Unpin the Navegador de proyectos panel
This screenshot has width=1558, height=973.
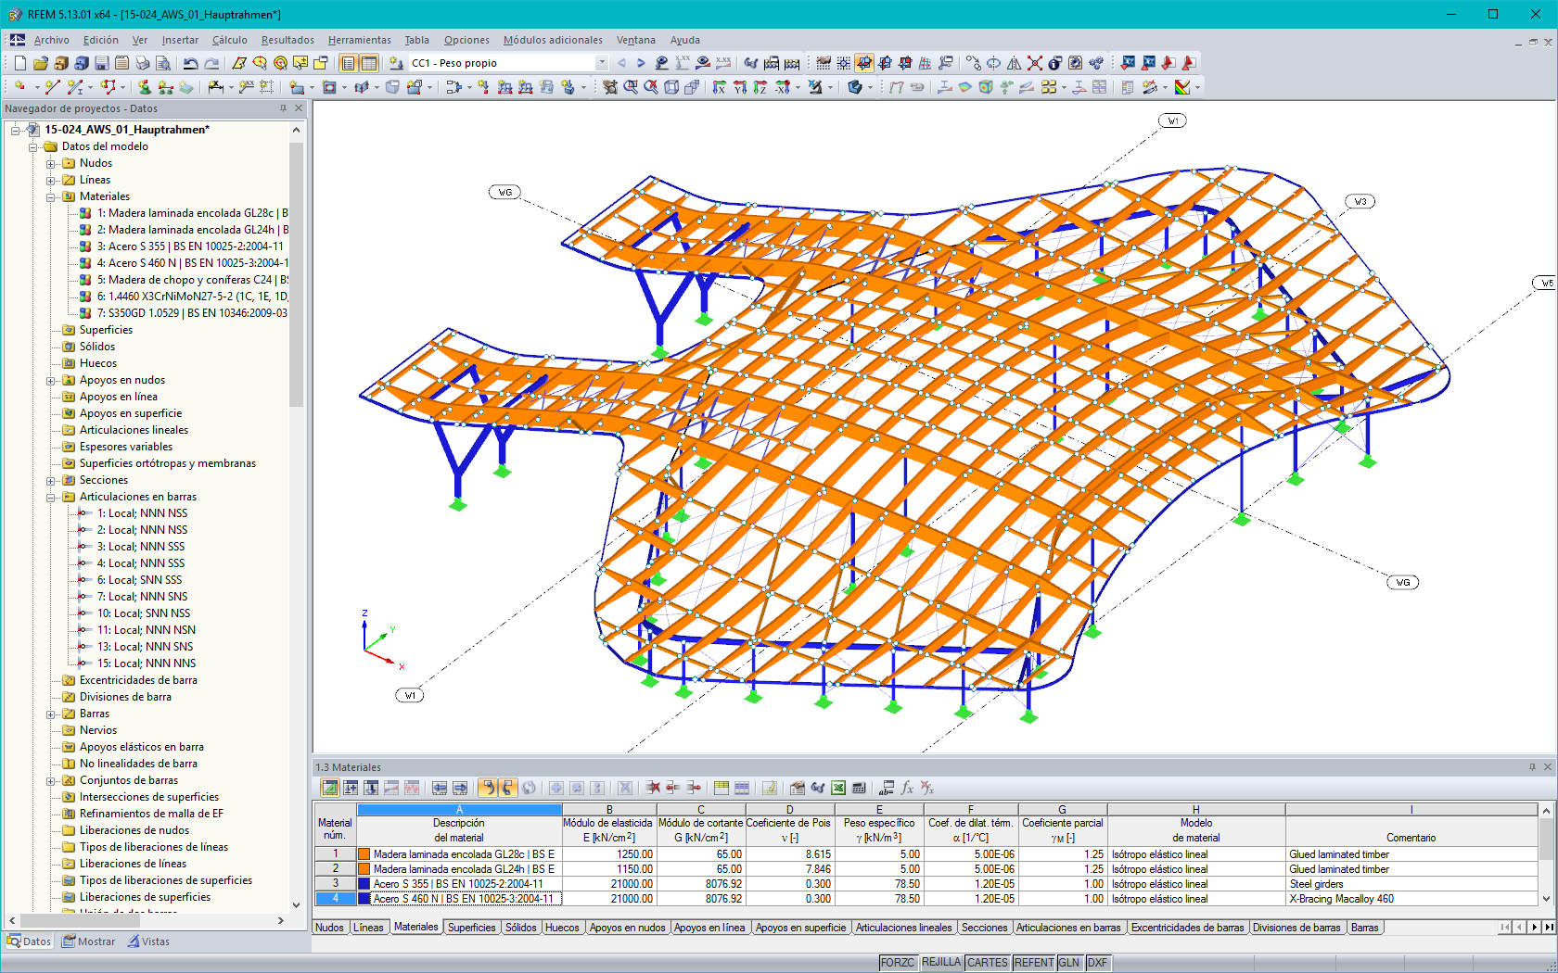pos(283,108)
